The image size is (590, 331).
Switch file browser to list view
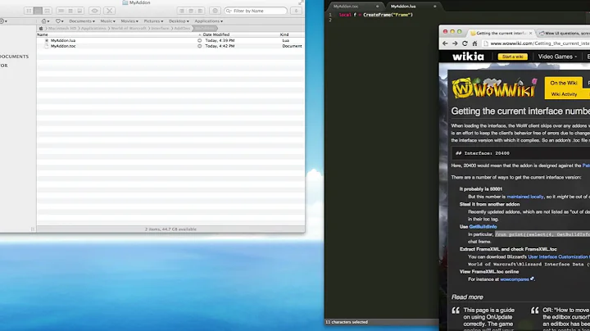click(x=38, y=11)
